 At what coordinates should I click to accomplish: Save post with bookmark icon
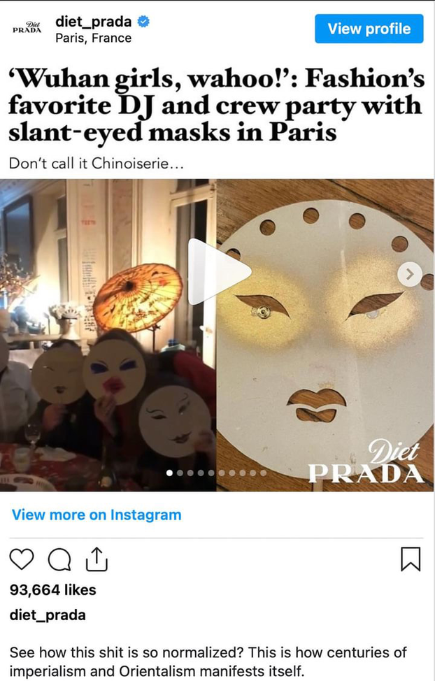coord(411,559)
